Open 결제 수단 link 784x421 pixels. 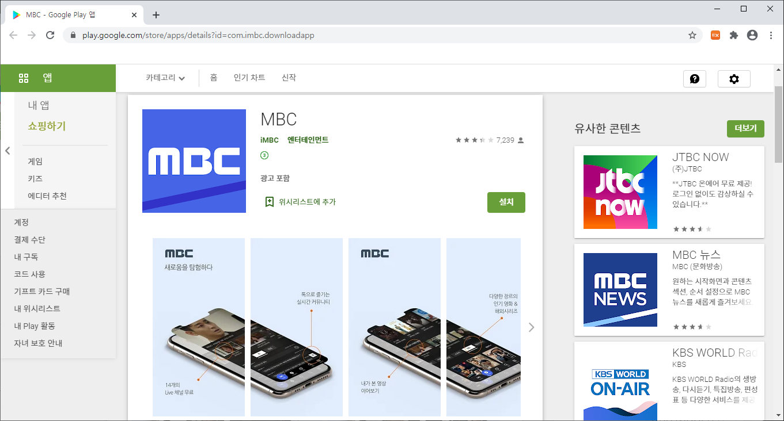click(x=29, y=240)
